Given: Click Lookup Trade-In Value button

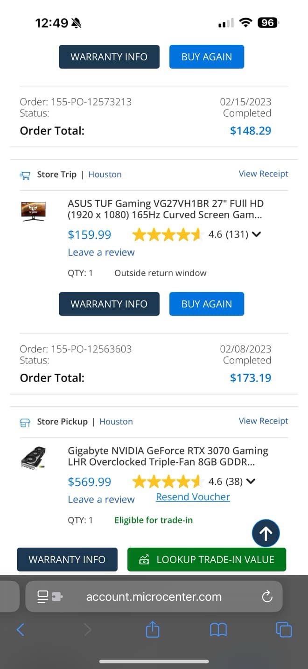Looking at the screenshot, I should [206, 559].
